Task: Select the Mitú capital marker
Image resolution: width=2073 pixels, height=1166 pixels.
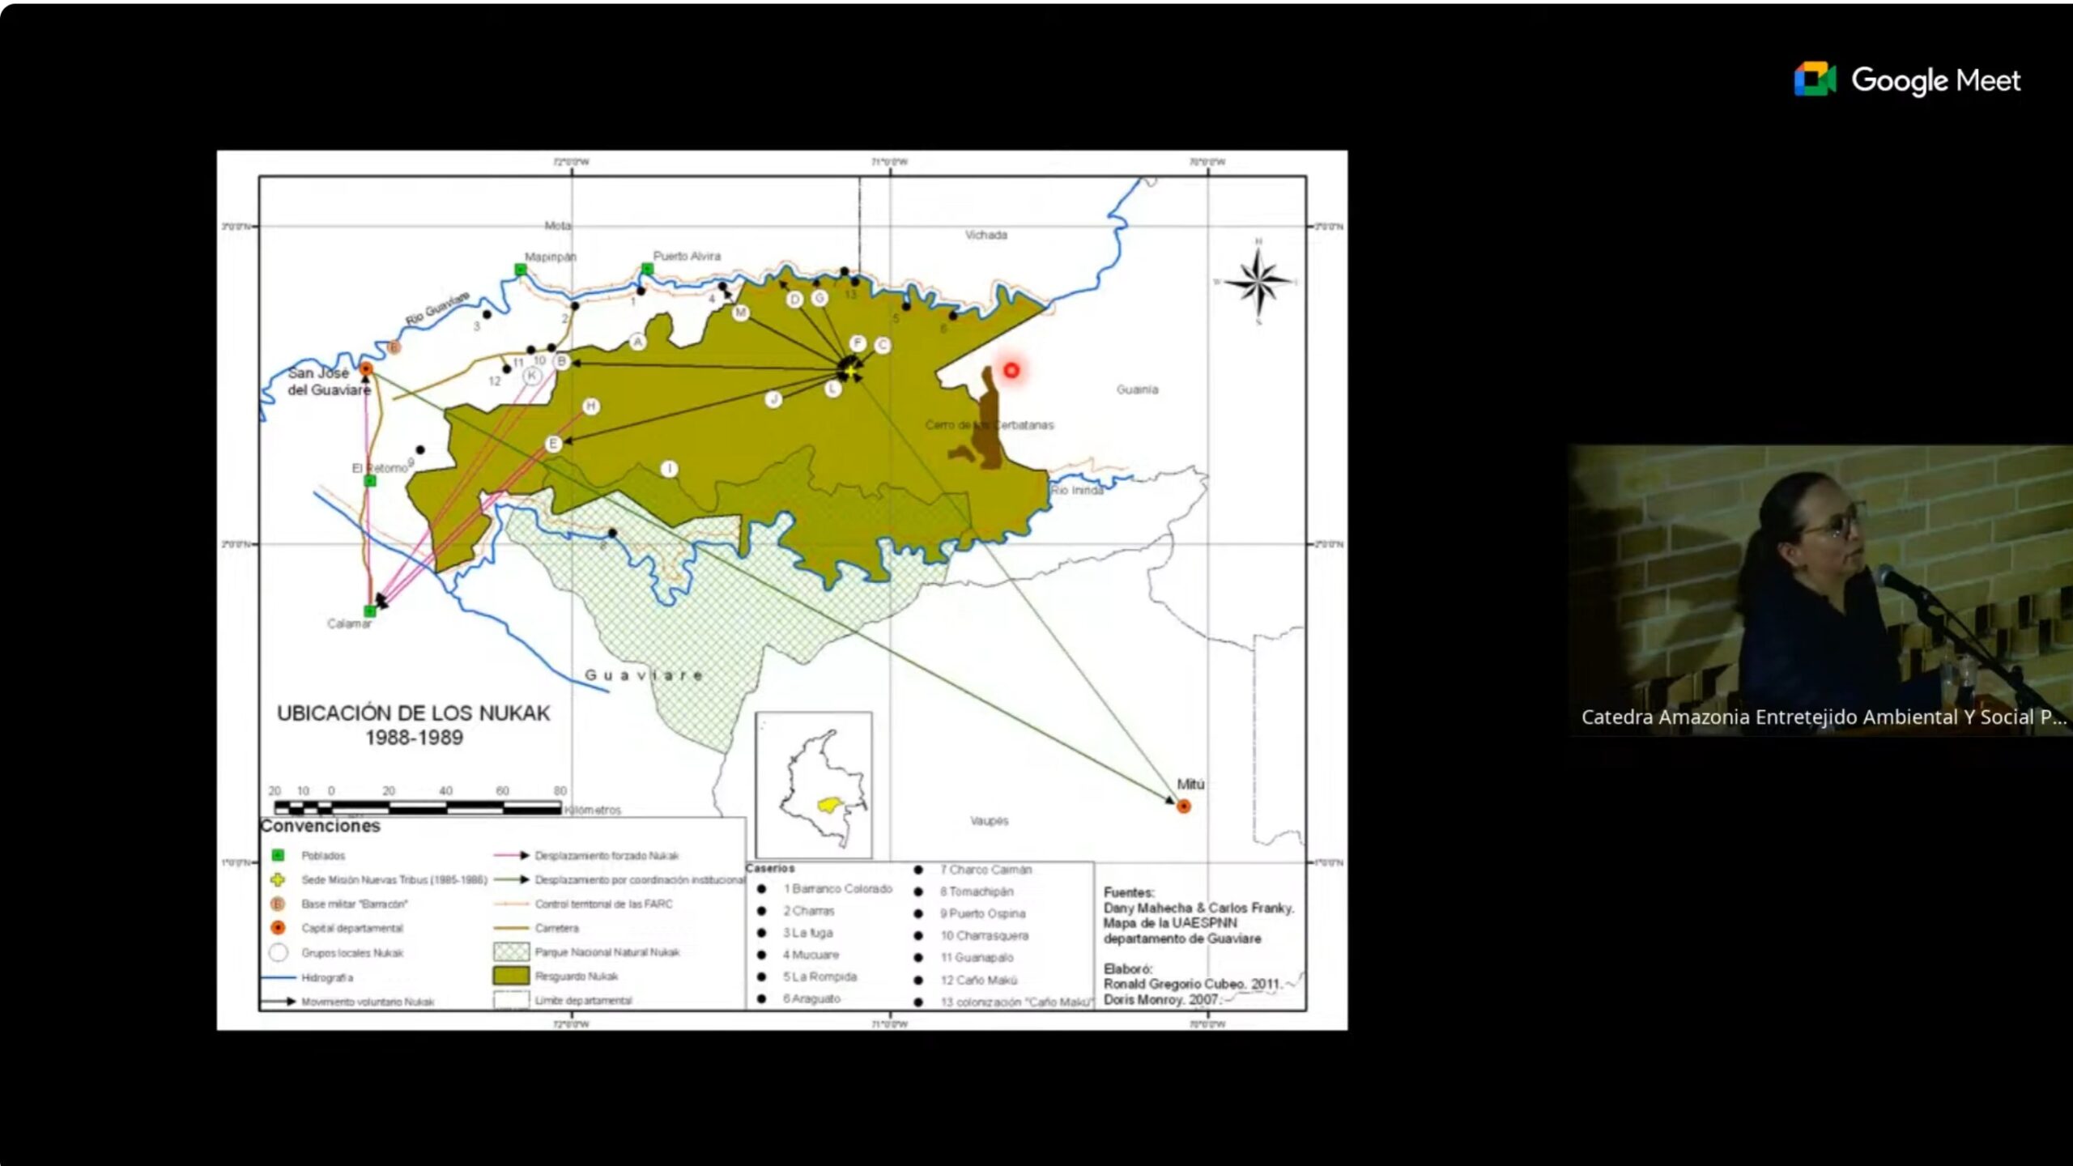Action: point(1184,806)
